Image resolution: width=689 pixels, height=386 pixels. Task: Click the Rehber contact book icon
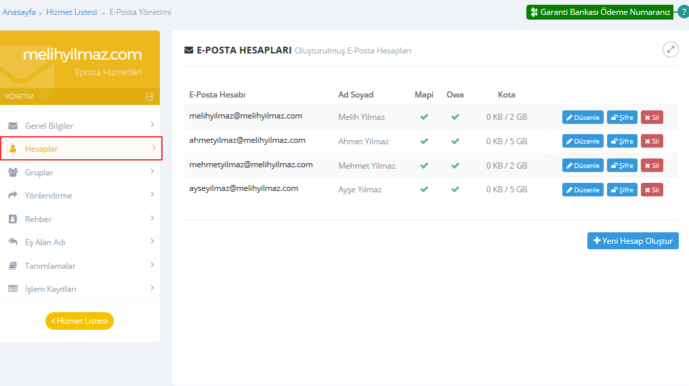(x=13, y=219)
